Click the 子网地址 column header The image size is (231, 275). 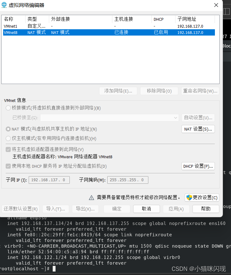point(195,19)
